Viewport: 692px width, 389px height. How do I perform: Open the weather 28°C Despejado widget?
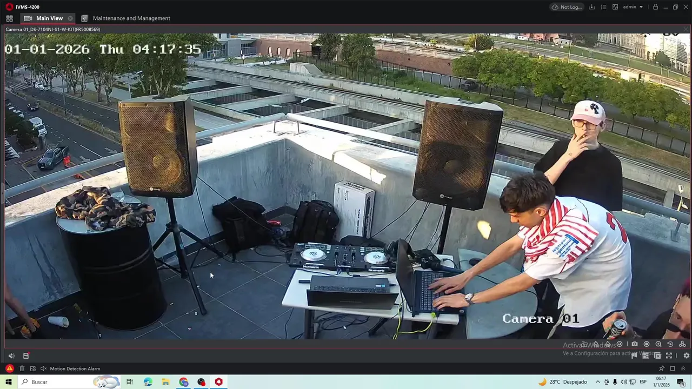(563, 382)
